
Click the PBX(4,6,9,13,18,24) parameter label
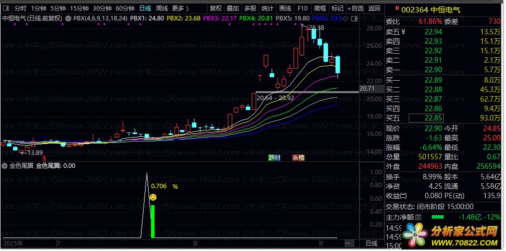coord(100,18)
